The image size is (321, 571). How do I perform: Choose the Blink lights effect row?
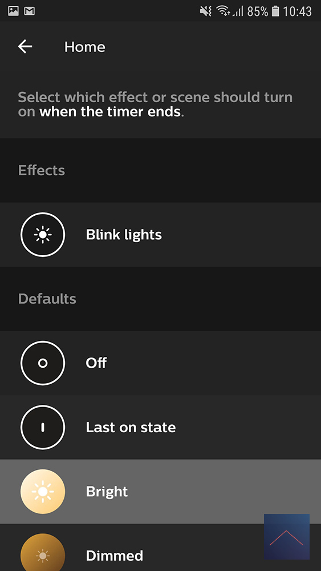160,235
